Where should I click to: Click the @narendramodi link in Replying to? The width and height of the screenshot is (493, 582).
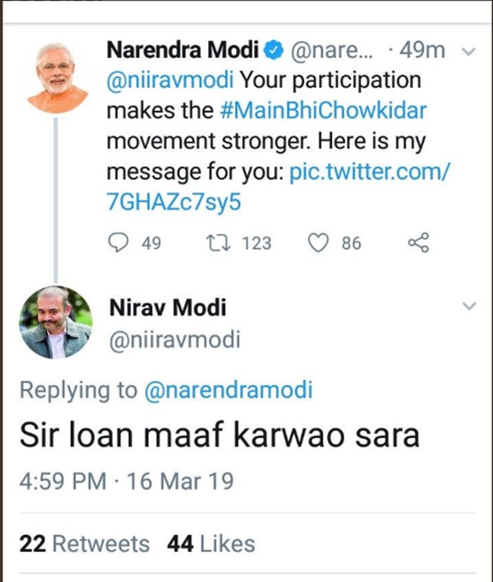click(x=228, y=389)
